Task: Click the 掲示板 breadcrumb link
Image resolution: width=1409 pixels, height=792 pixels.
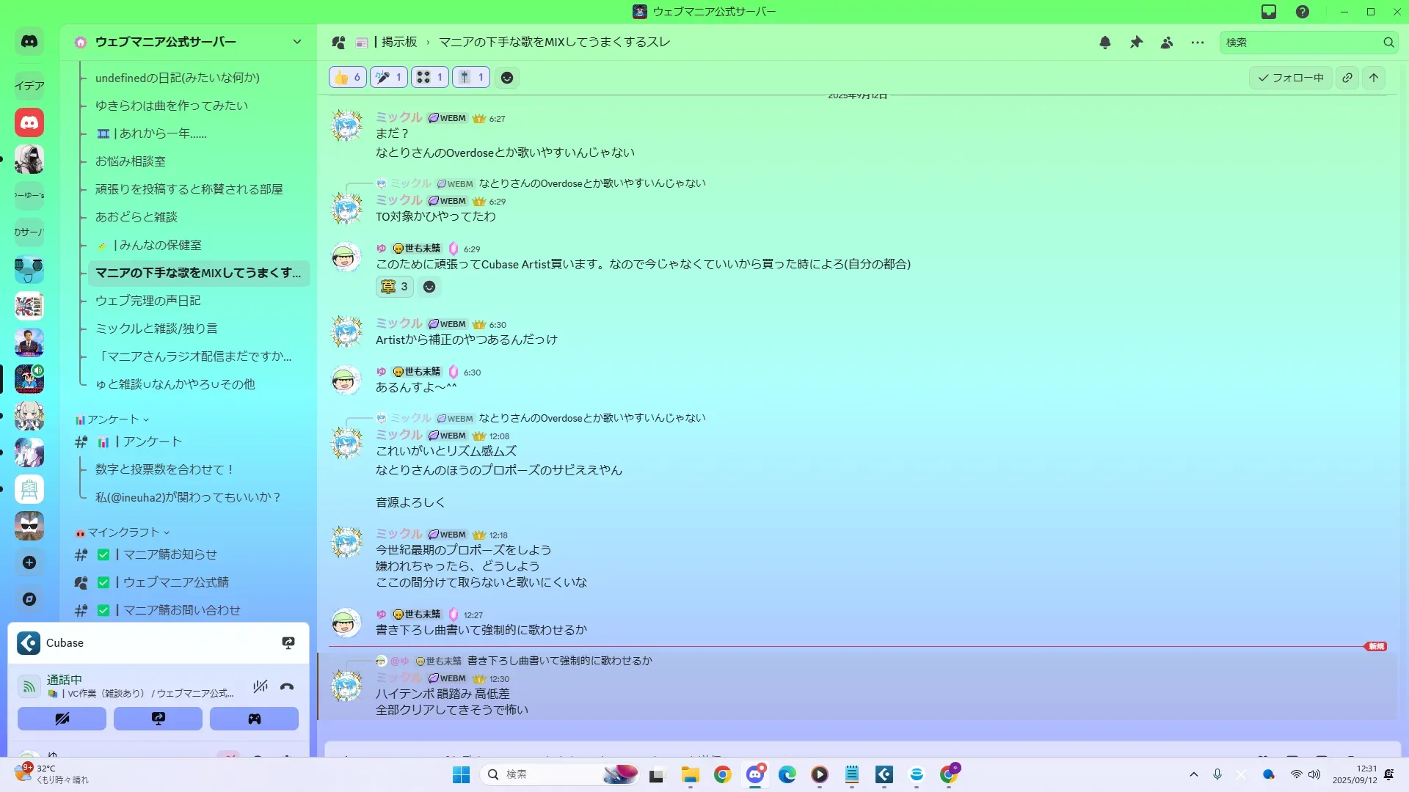Action: (x=398, y=43)
